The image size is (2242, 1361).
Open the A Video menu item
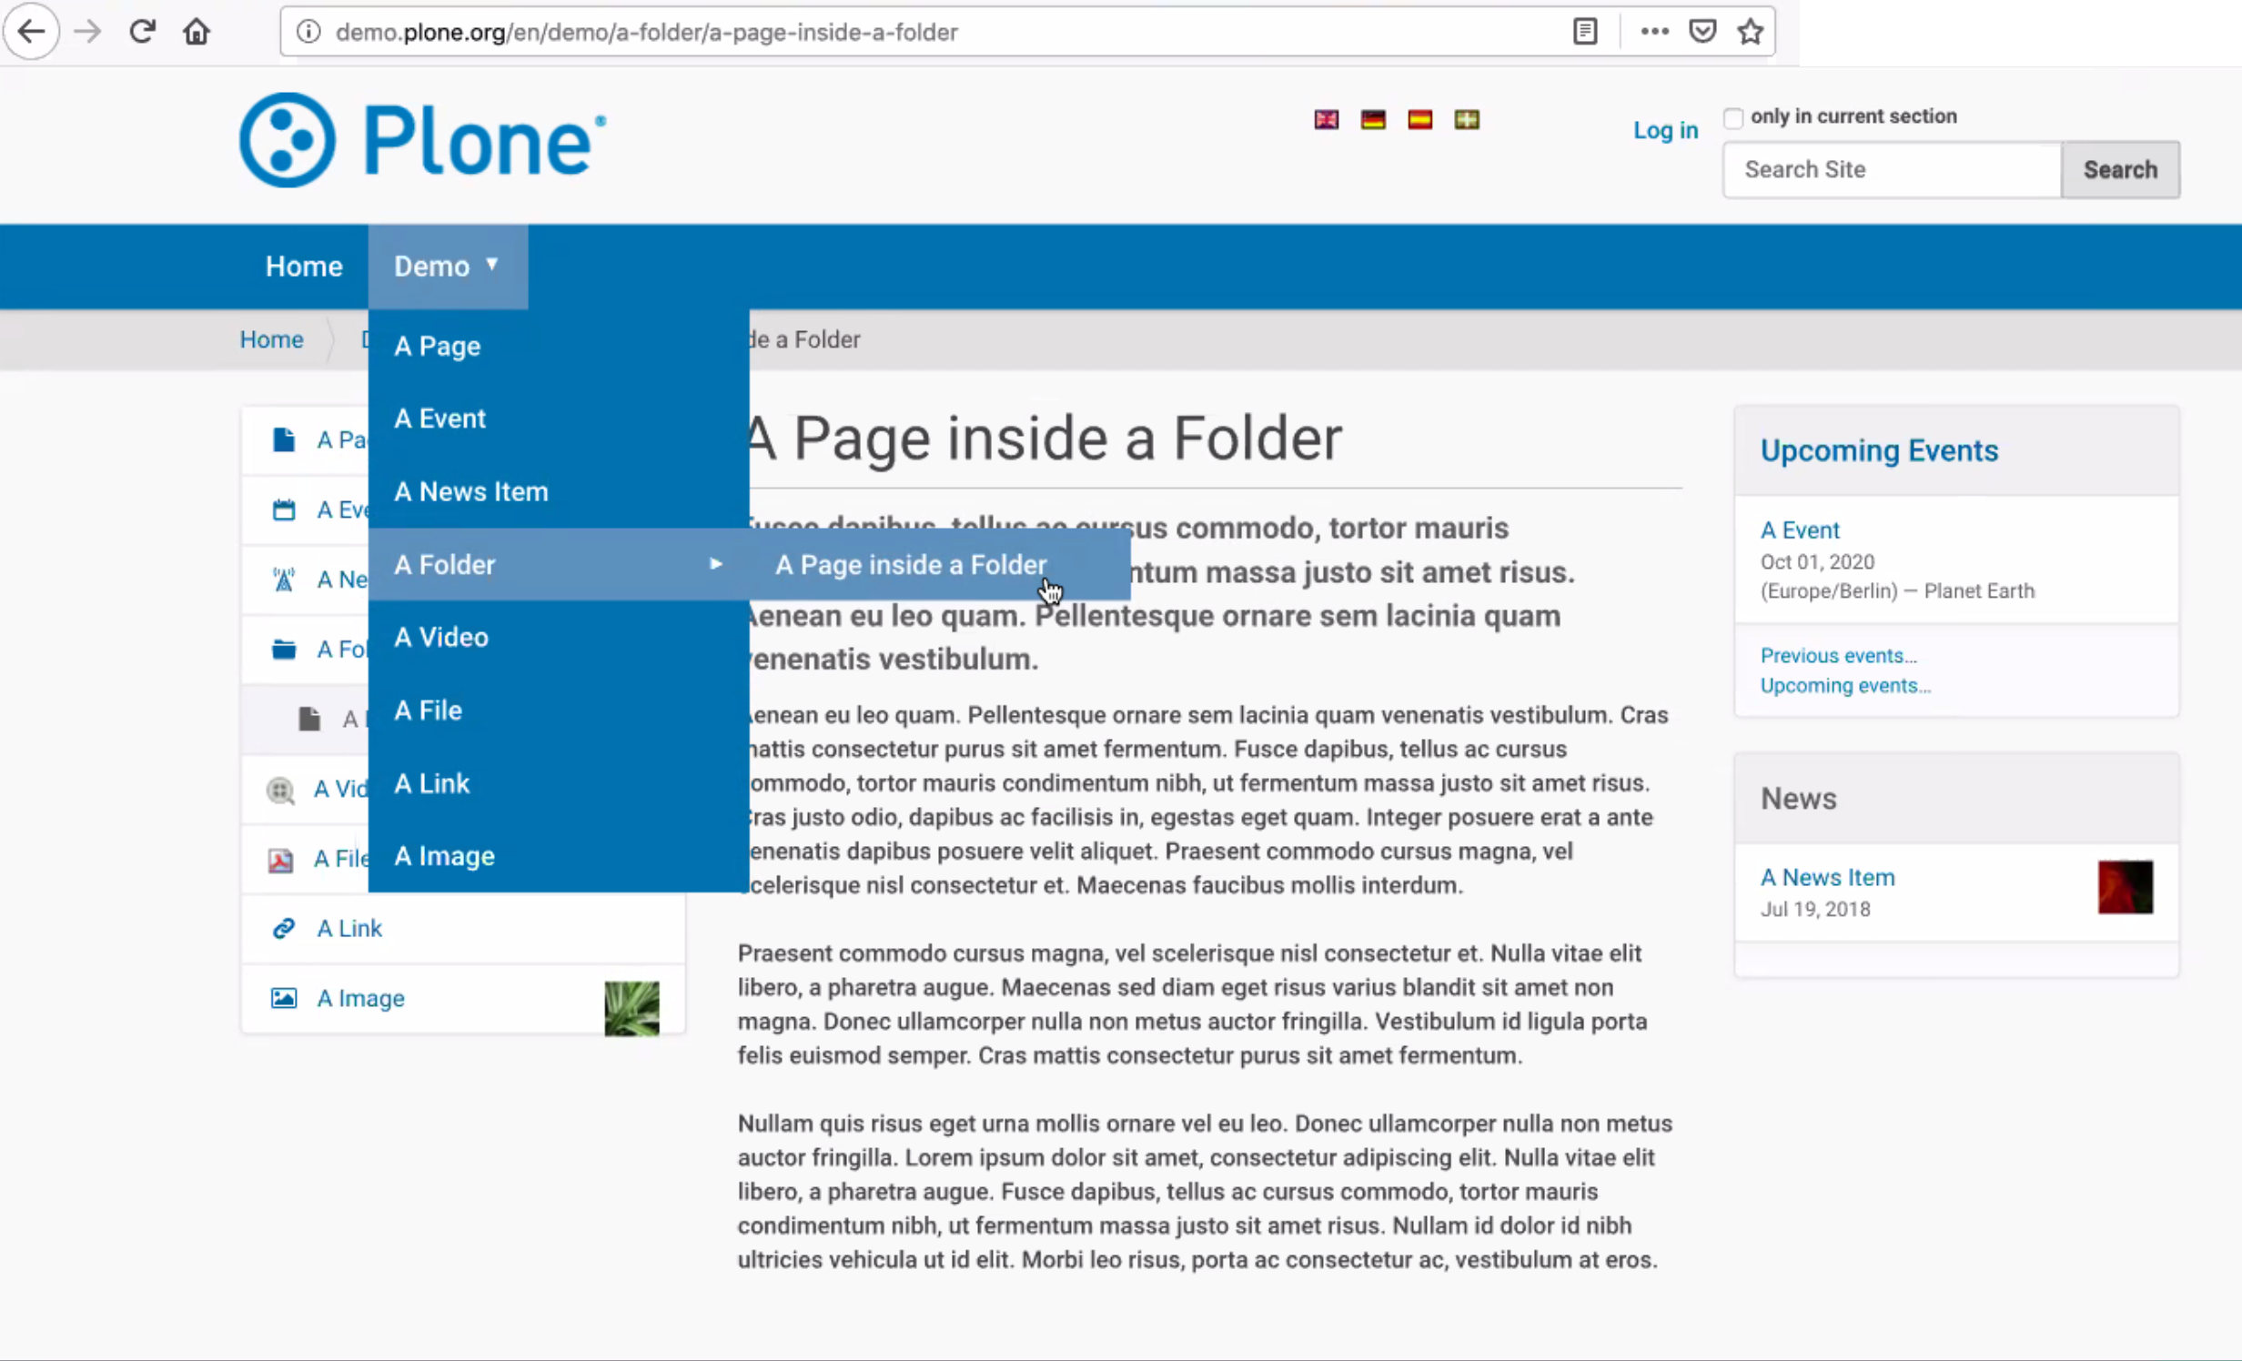440,637
